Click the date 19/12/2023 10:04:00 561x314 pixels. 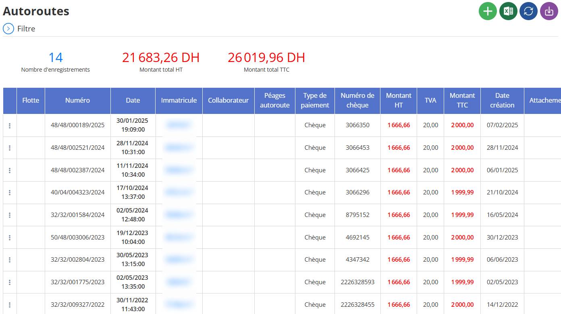coord(133,238)
